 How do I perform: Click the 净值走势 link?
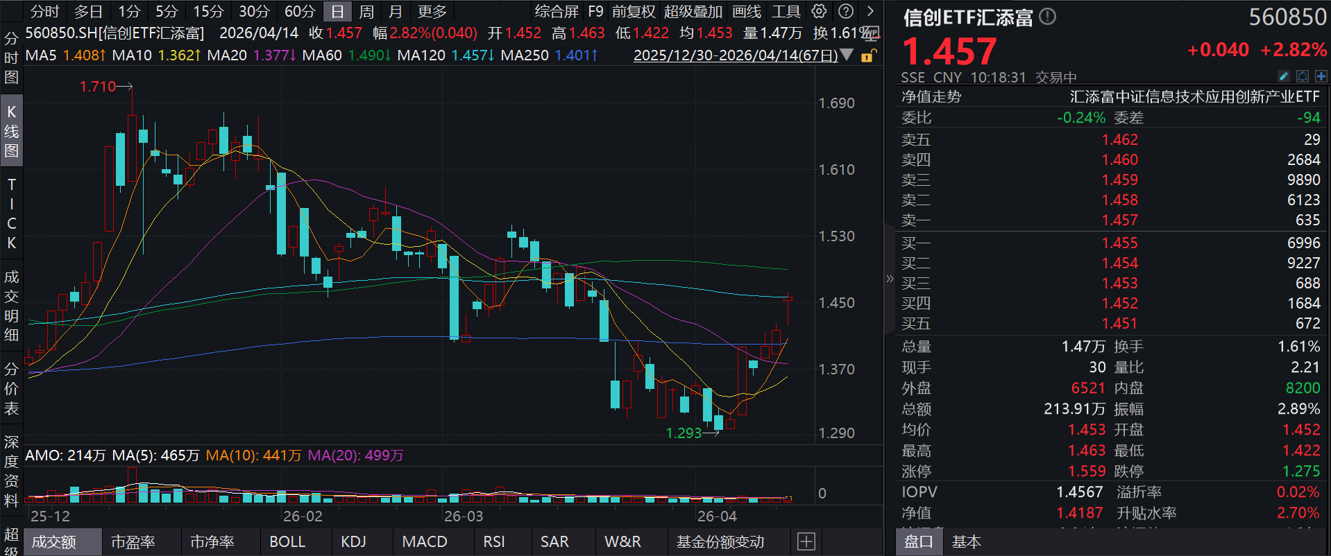[x=931, y=97]
